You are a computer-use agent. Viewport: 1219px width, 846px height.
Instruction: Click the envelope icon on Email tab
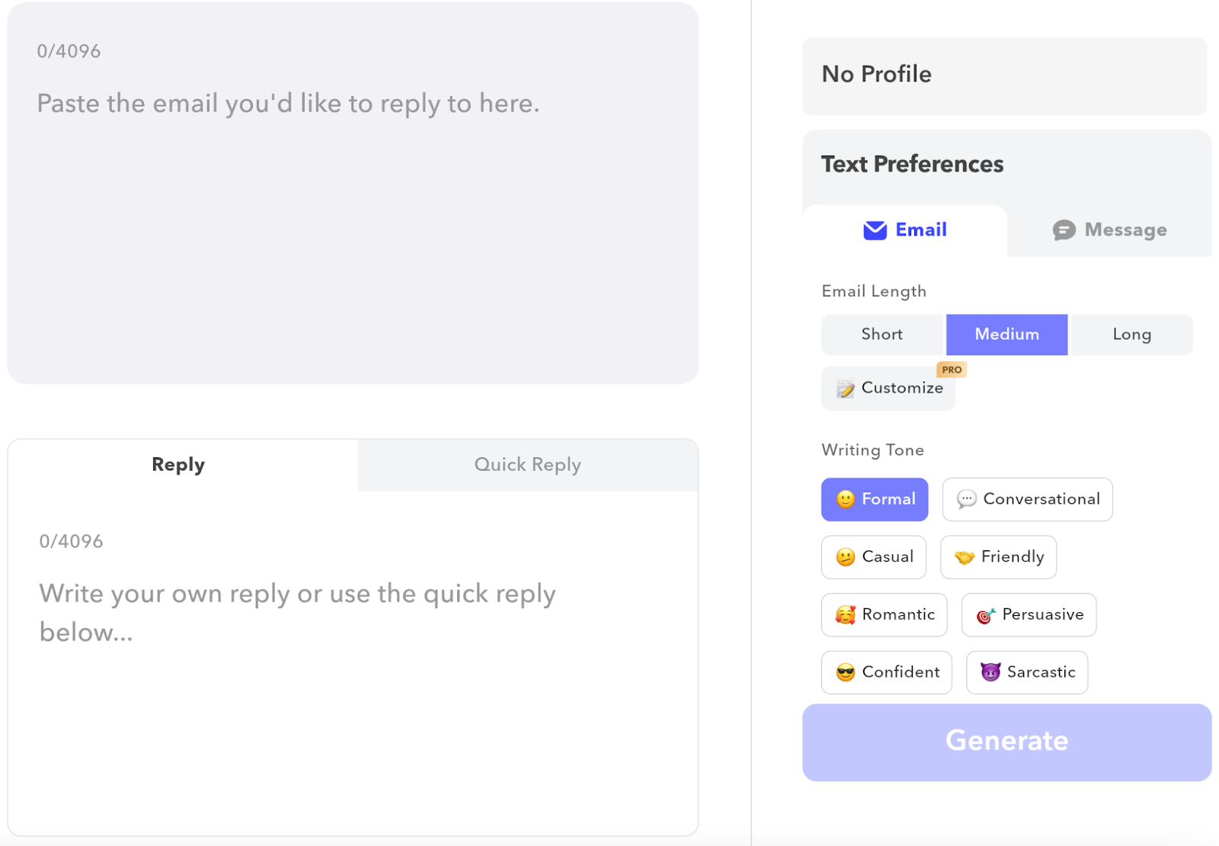pyautogui.click(x=875, y=230)
